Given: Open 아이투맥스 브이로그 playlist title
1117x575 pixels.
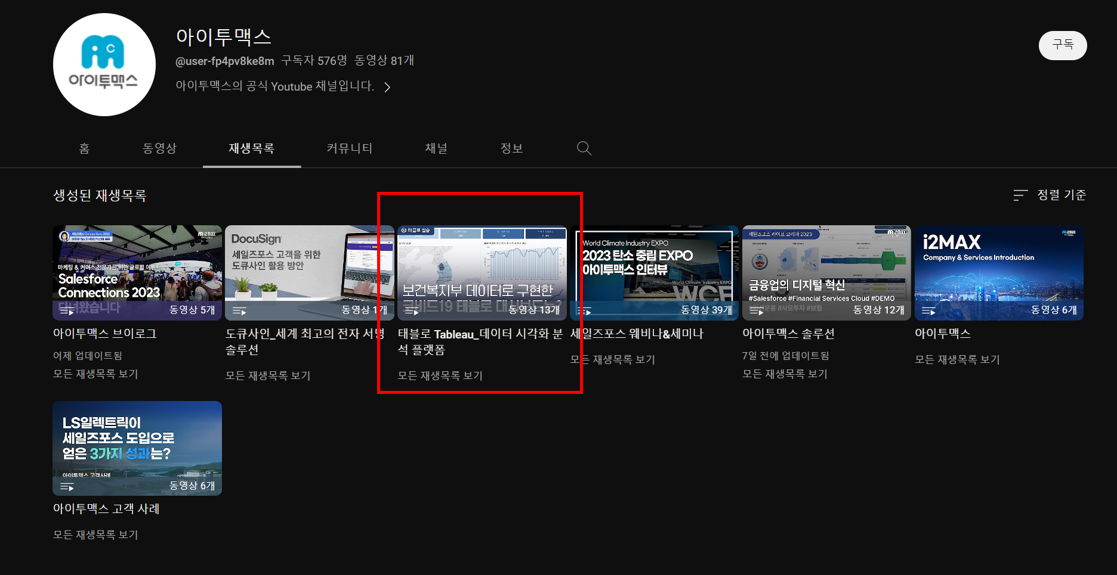Looking at the screenshot, I should [x=105, y=334].
